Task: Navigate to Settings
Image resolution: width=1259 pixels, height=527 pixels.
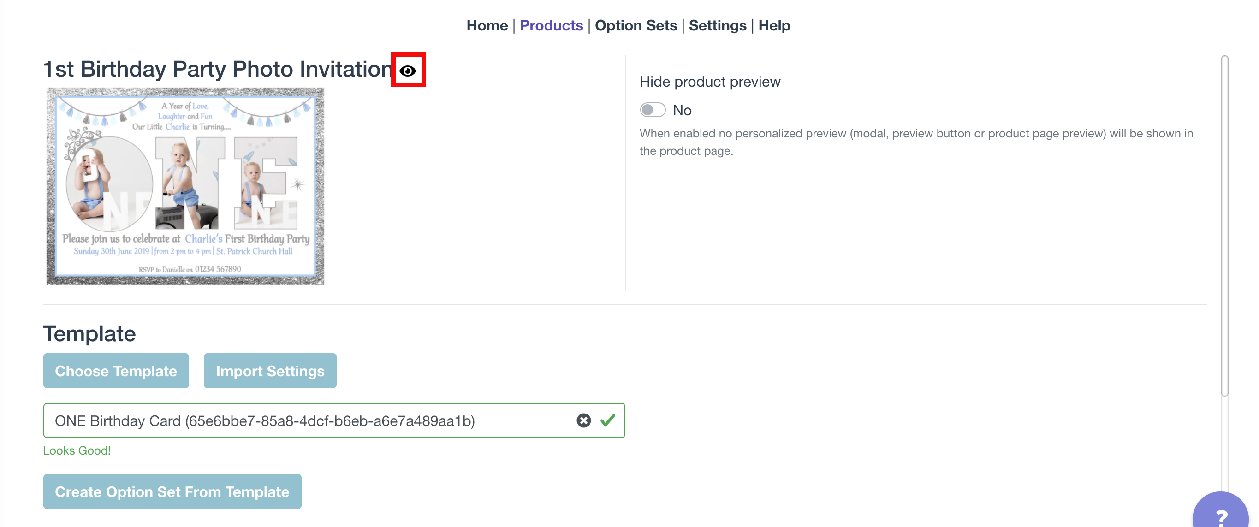Action: (x=717, y=25)
